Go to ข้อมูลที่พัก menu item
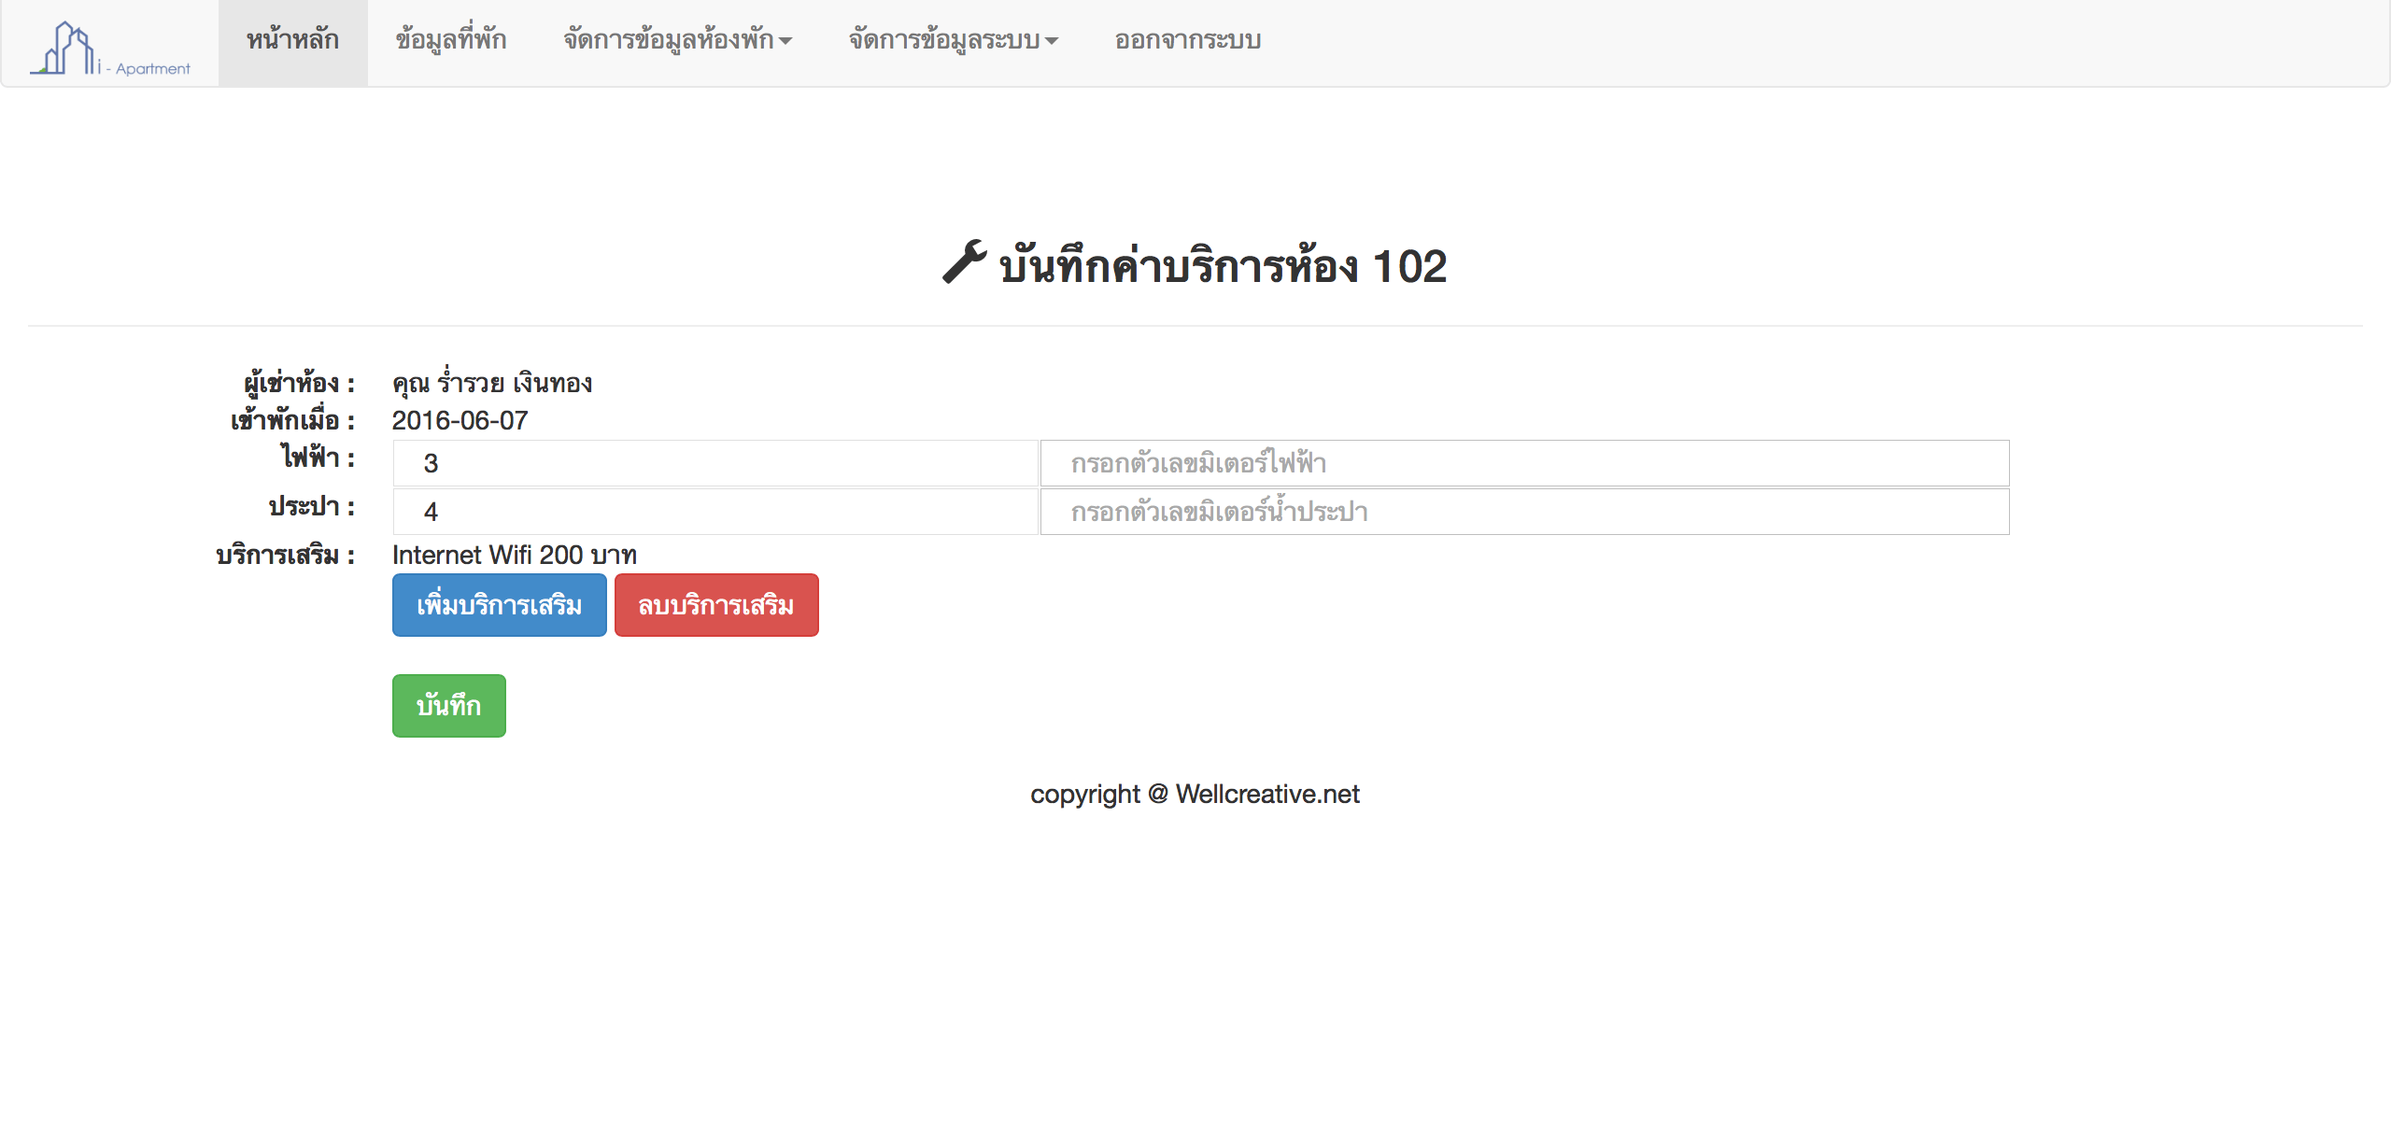This screenshot has height=1141, width=2391. (x=450, y=40)
